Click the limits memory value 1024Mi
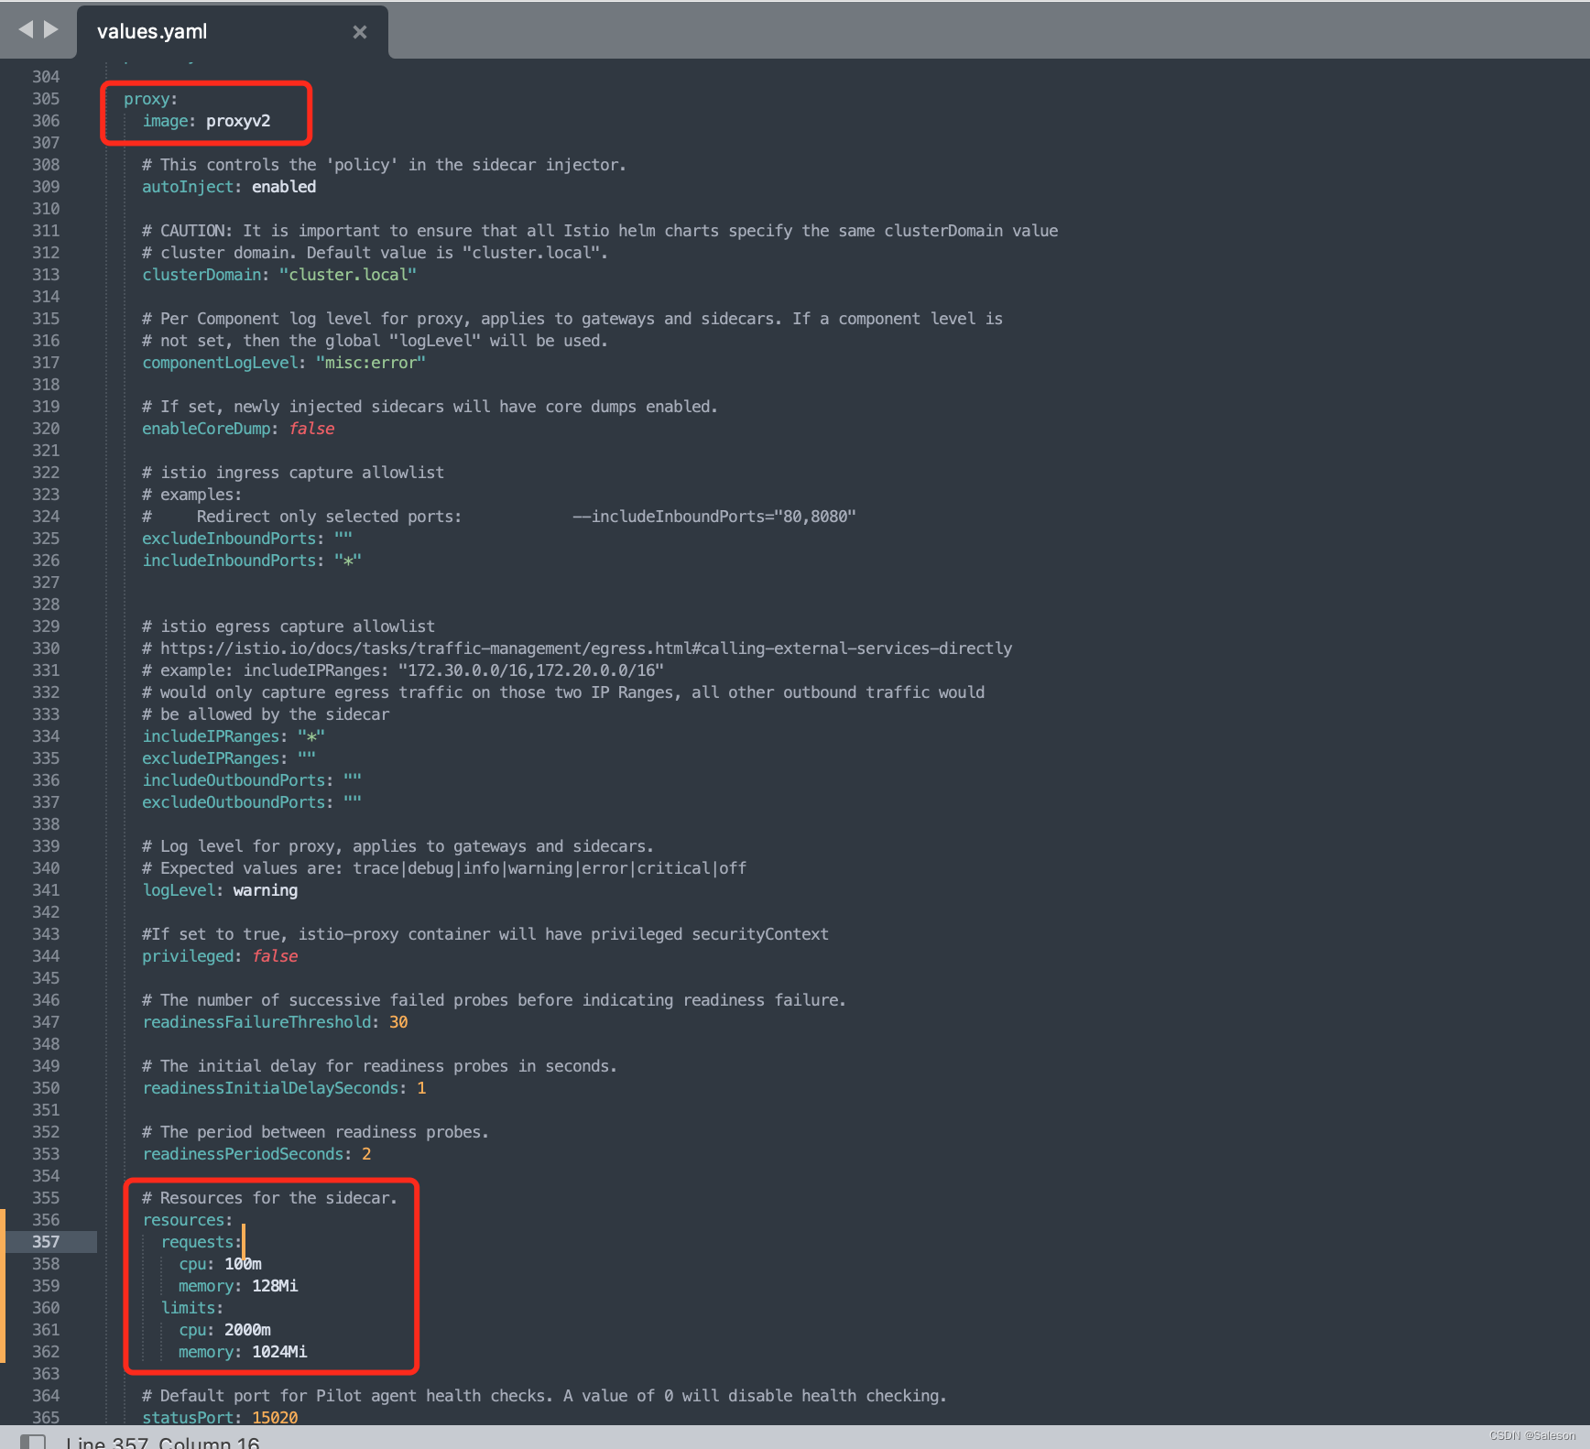This screenshot has width=1590, height=1449. point(279,1352)
